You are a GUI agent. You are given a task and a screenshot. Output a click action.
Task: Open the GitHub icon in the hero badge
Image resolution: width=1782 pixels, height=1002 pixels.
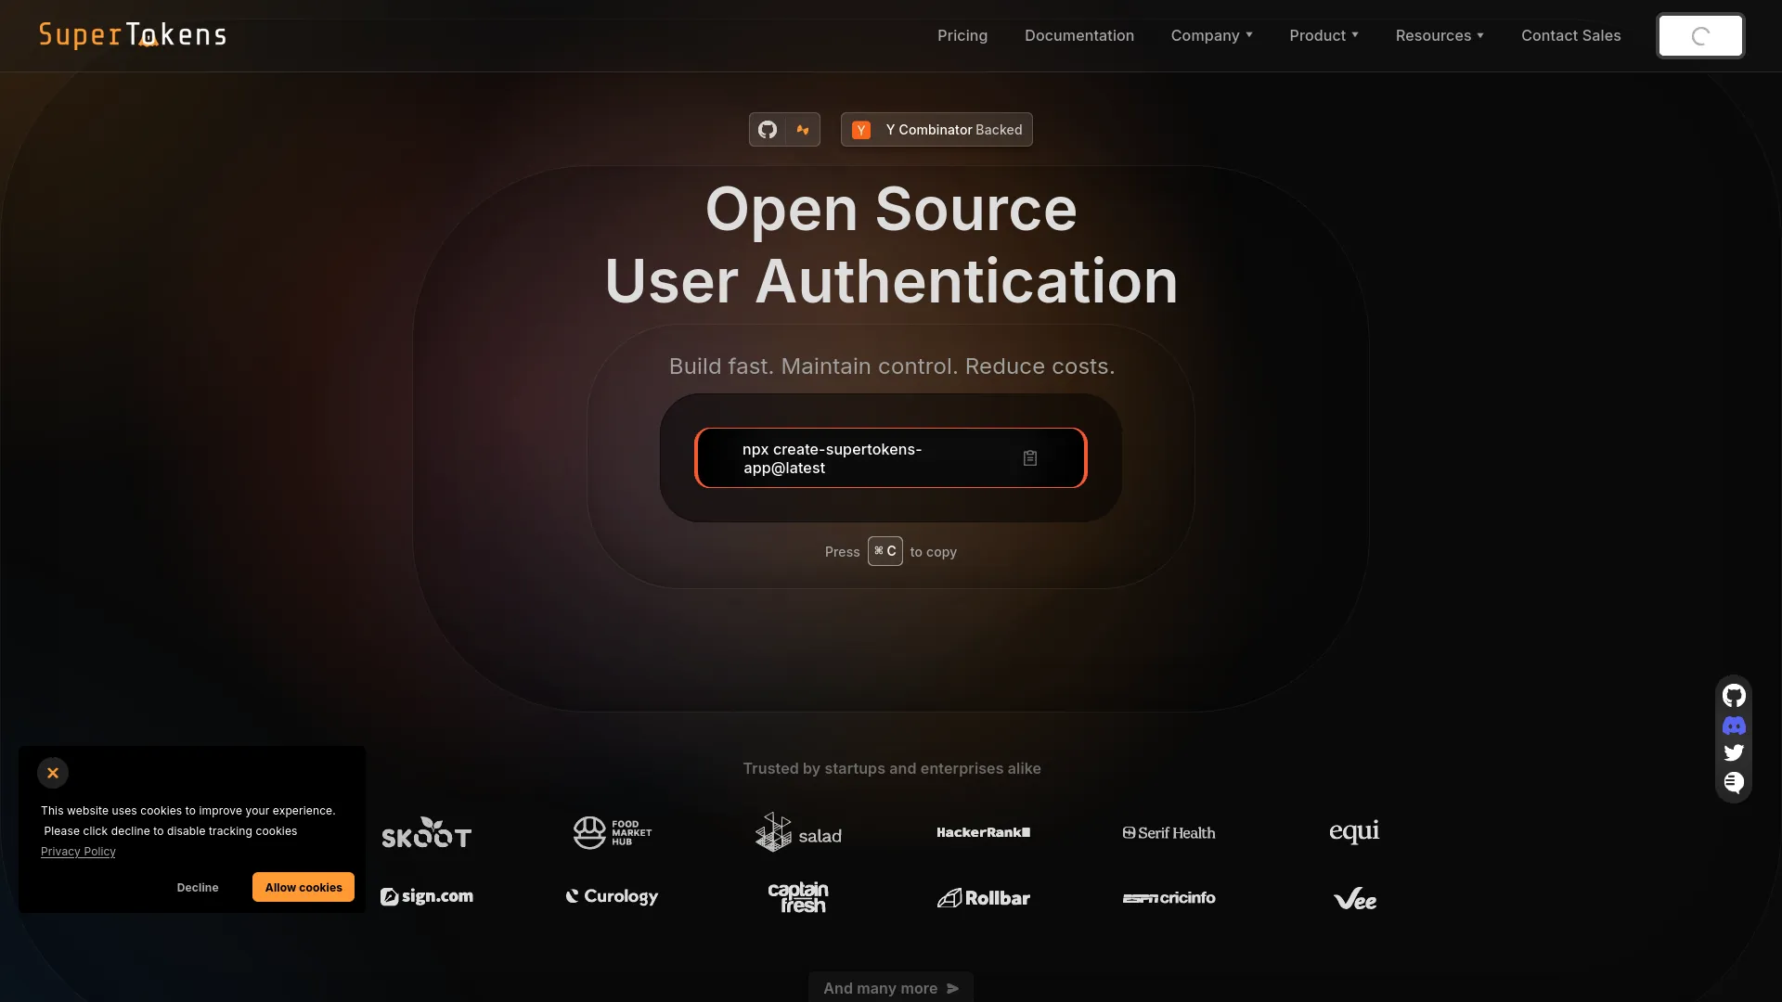coord(768,130)
